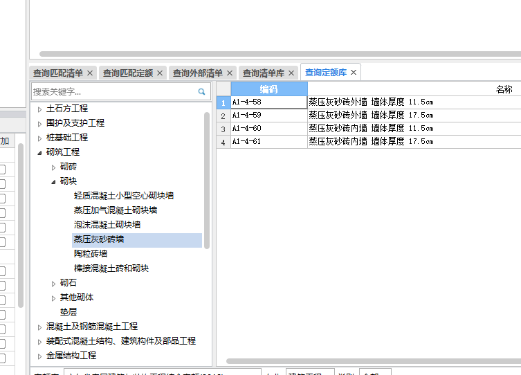Choose 轻质混凝土小型空心砌块墙 in the tree
This screenshot has height=375, width=521.
tap(124, 196)
